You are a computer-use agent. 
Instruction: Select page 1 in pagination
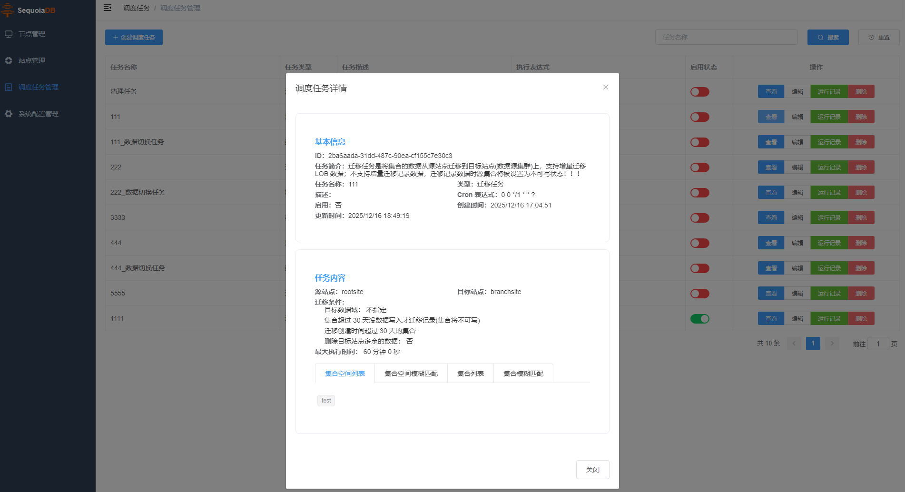click(x=813, y=343)
